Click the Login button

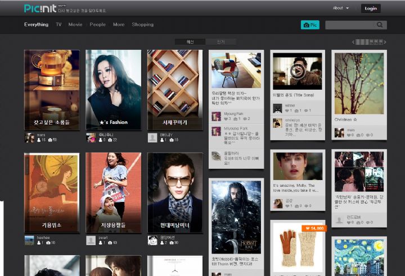[371, 8]
